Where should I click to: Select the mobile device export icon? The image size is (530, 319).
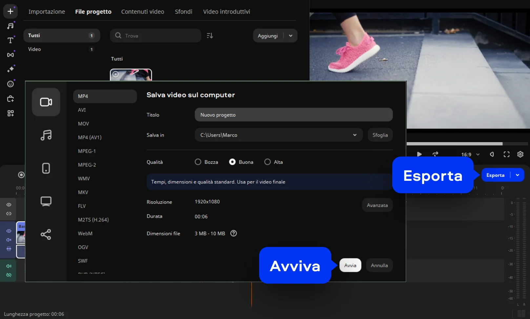coord(46,168)
